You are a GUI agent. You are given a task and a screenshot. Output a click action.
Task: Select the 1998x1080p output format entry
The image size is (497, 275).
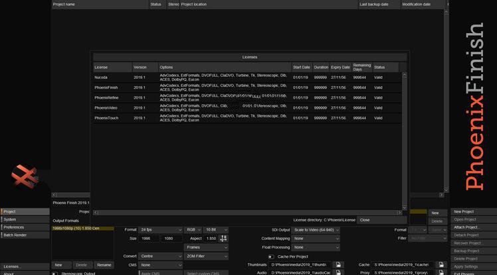(83, 228)
